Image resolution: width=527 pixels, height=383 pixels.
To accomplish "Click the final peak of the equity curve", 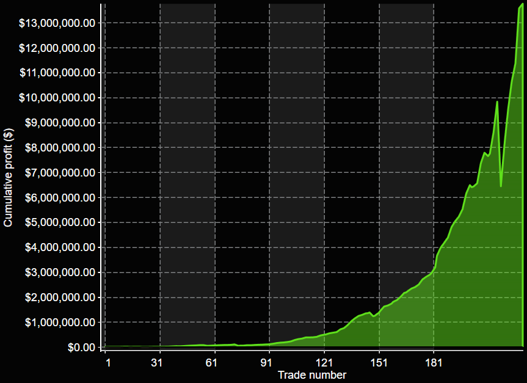I will pyautogui.click(x=522, y=5).
